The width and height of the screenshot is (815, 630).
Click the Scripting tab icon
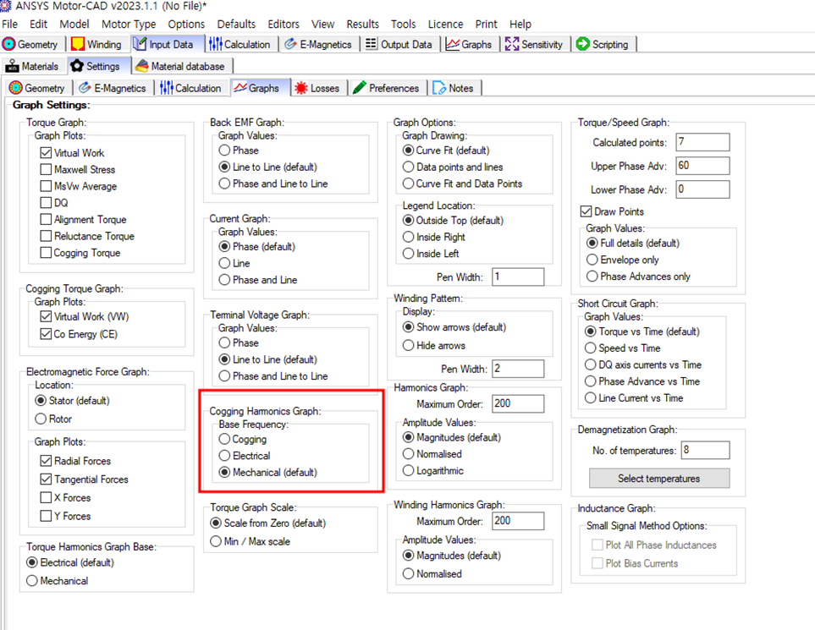point(583,44)
